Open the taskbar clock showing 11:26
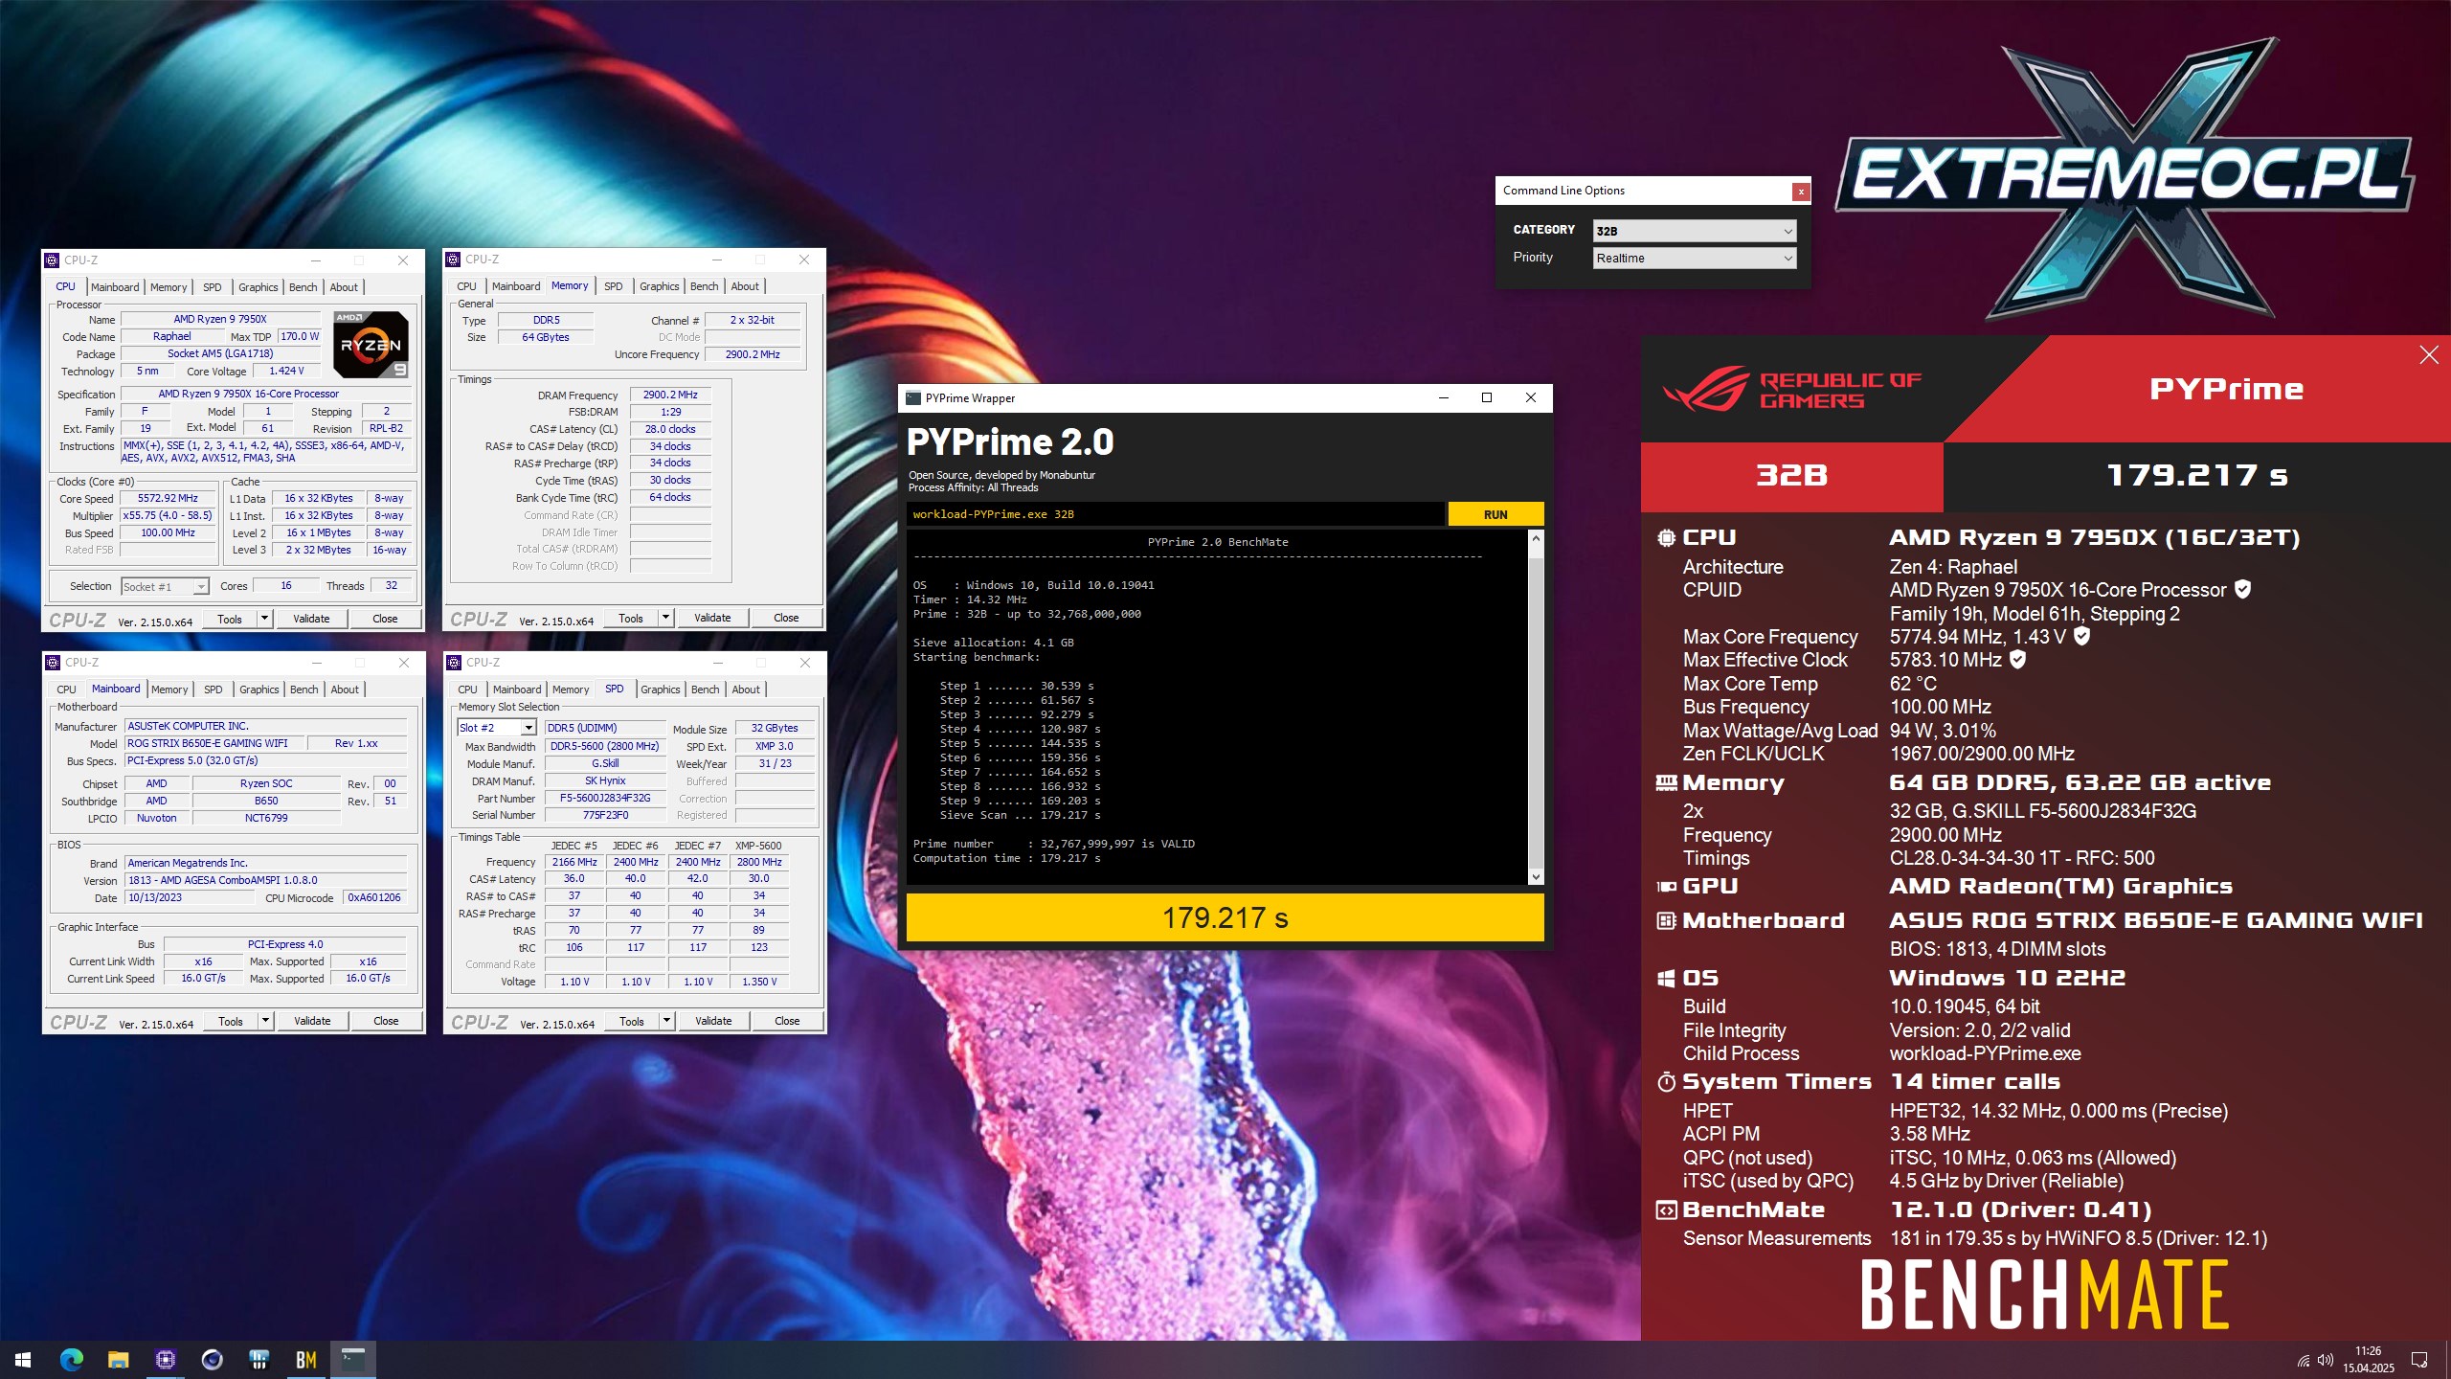This screenshot has width=2451, height=1379. (x=2368, y=1360)
